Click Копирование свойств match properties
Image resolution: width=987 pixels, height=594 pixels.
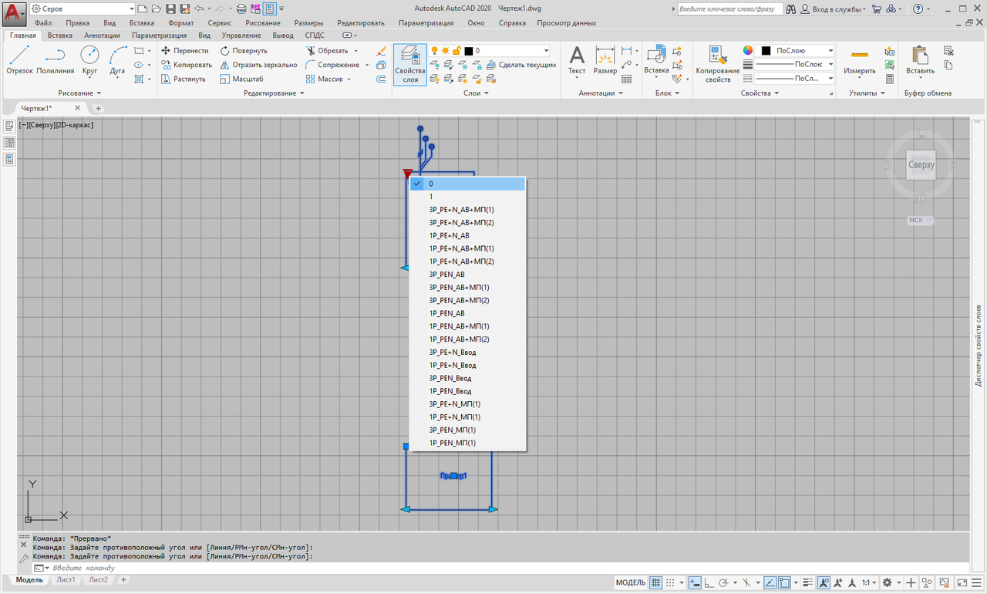717,64
